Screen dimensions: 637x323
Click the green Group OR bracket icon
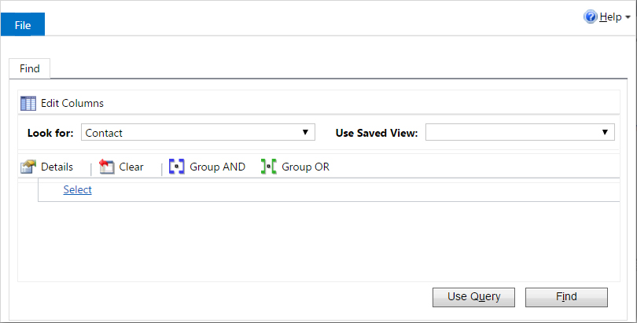[x=268, y=167]
